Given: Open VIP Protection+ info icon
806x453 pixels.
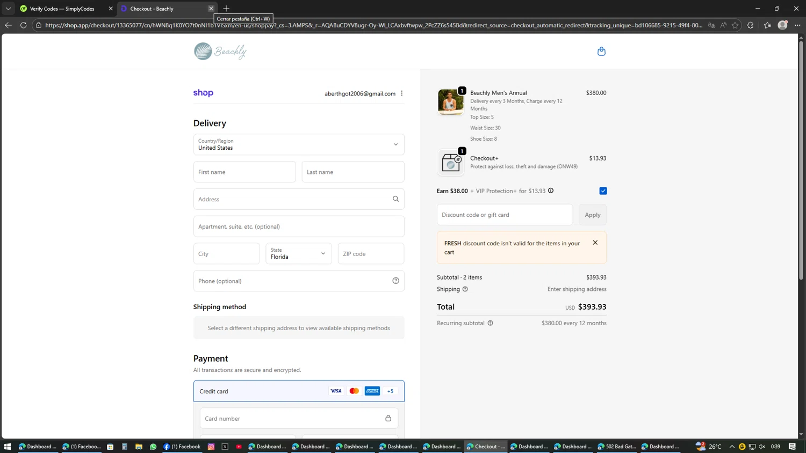Looking at the screenshot, I should click(551, 191).
